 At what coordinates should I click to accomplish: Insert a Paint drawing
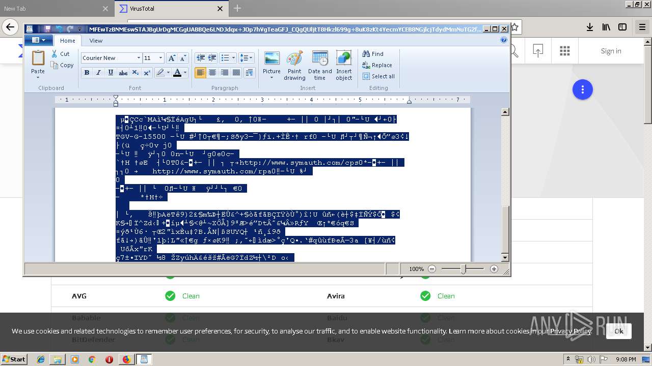pos(294,65)
